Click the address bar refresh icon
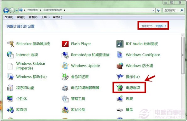 point(158,10)
